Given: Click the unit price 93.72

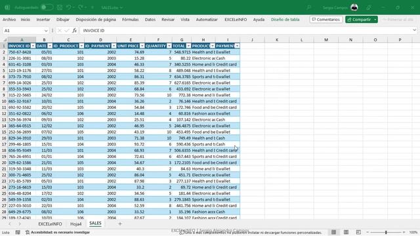Looking at the screenshot, I should [x=131, y=144].
